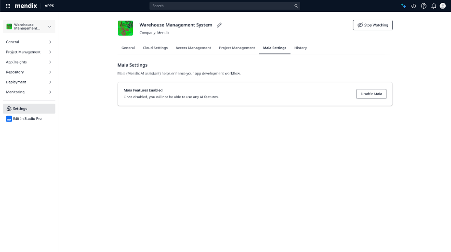
Task: Open the announcements megaphone icon
Action: click(413, 6)
